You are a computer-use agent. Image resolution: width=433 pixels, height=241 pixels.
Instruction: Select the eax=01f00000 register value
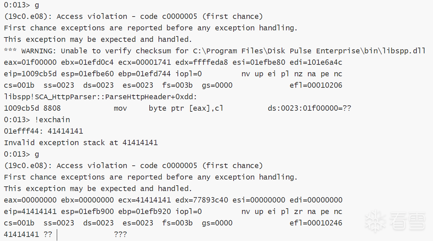pos(30,62)
